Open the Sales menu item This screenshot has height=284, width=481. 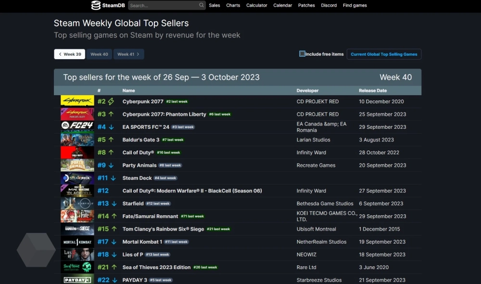point(215,5)
